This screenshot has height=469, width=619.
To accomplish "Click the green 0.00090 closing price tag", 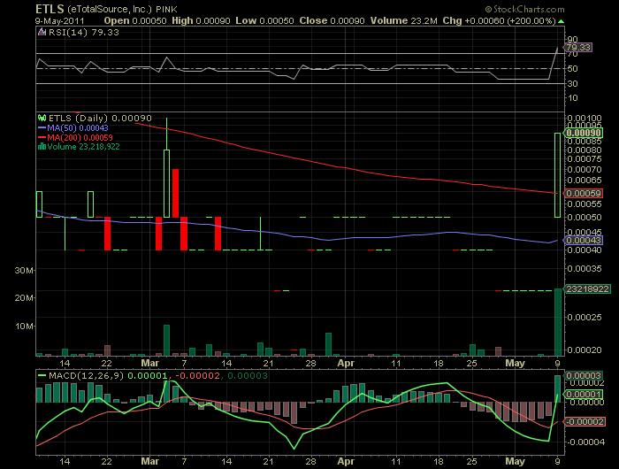I will [584, 133].
